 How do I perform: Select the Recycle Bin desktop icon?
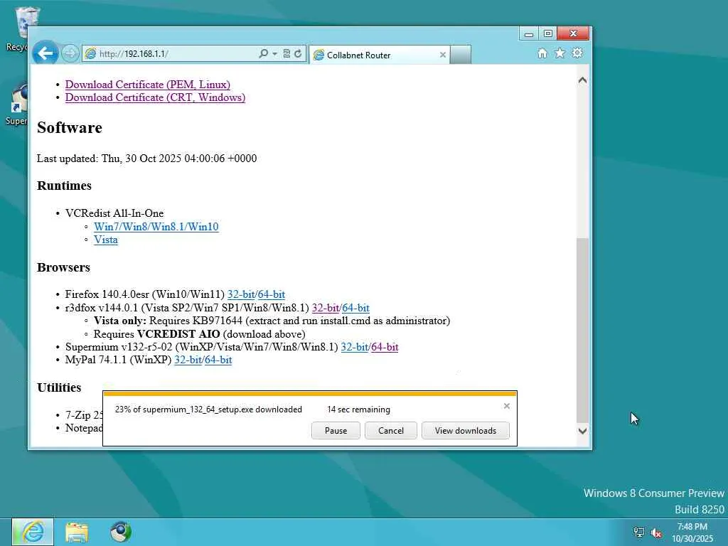pos(18,28)
